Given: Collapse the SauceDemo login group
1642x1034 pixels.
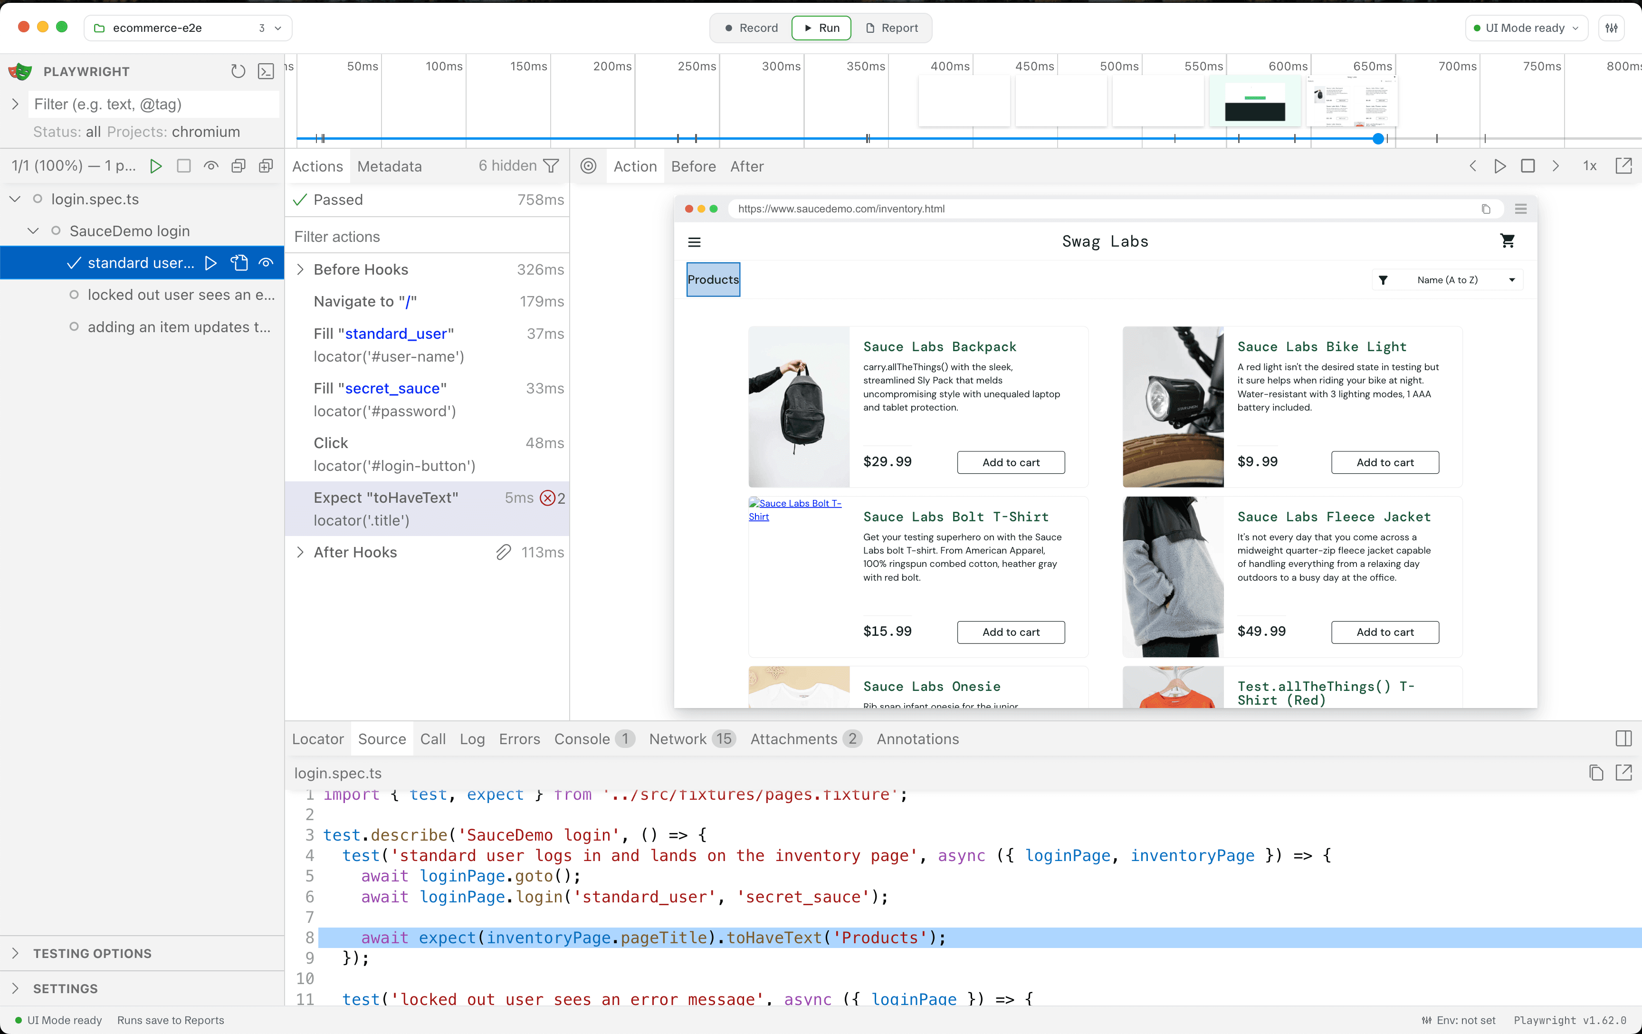Looking at the screenshot, I should coord(33,230).
